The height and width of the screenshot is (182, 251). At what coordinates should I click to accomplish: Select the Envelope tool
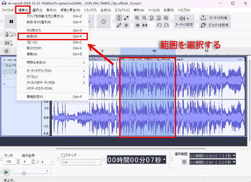[x=126, y=18]
